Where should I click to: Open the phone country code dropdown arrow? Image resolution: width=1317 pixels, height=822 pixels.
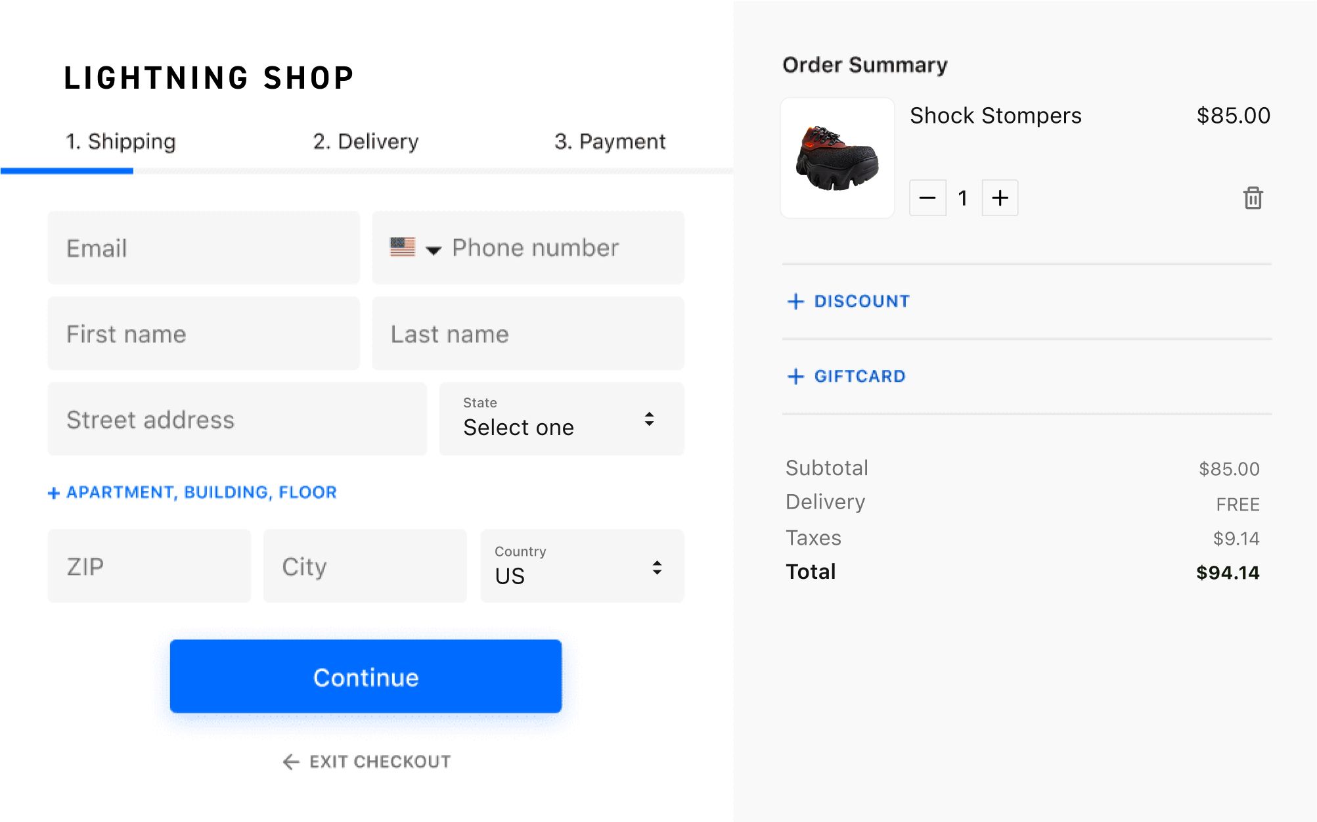tap(433, 250)
